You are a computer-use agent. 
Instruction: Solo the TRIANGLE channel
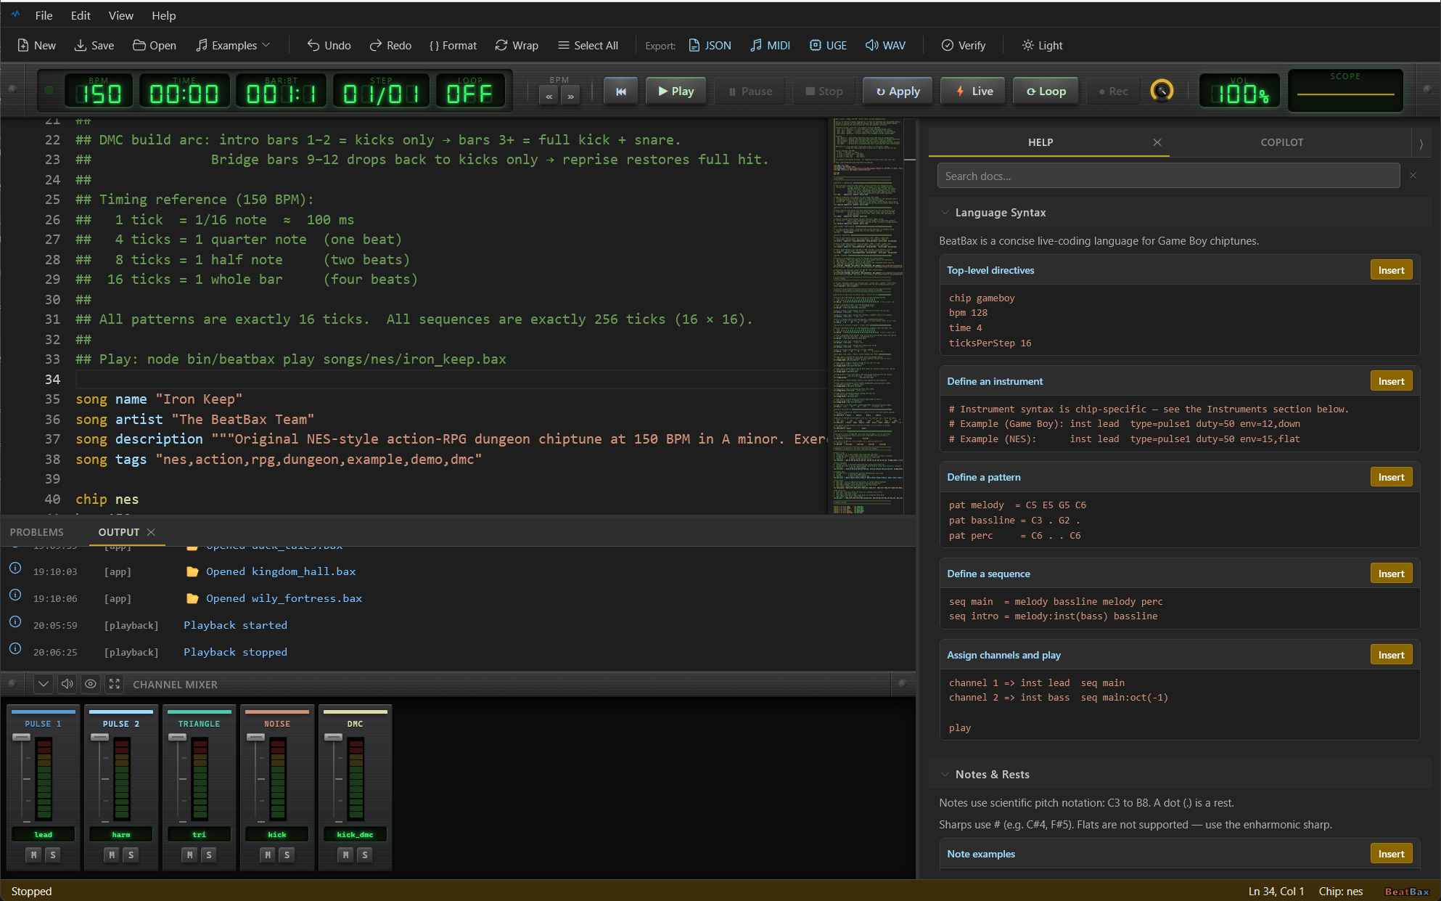[208, 855]
